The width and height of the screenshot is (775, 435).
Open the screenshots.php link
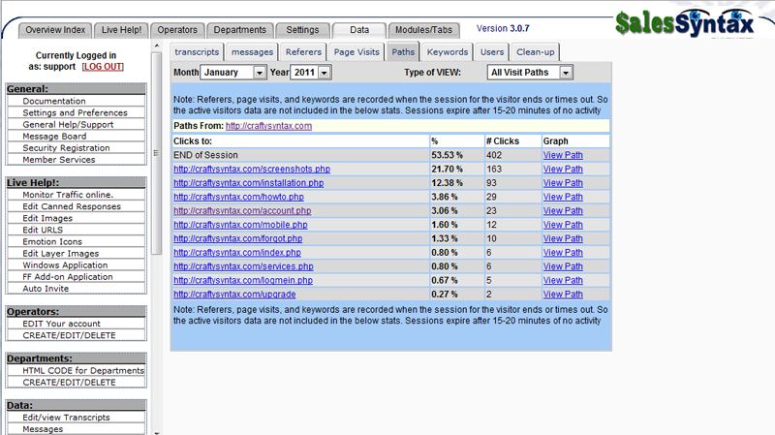(x=252, y=169)
